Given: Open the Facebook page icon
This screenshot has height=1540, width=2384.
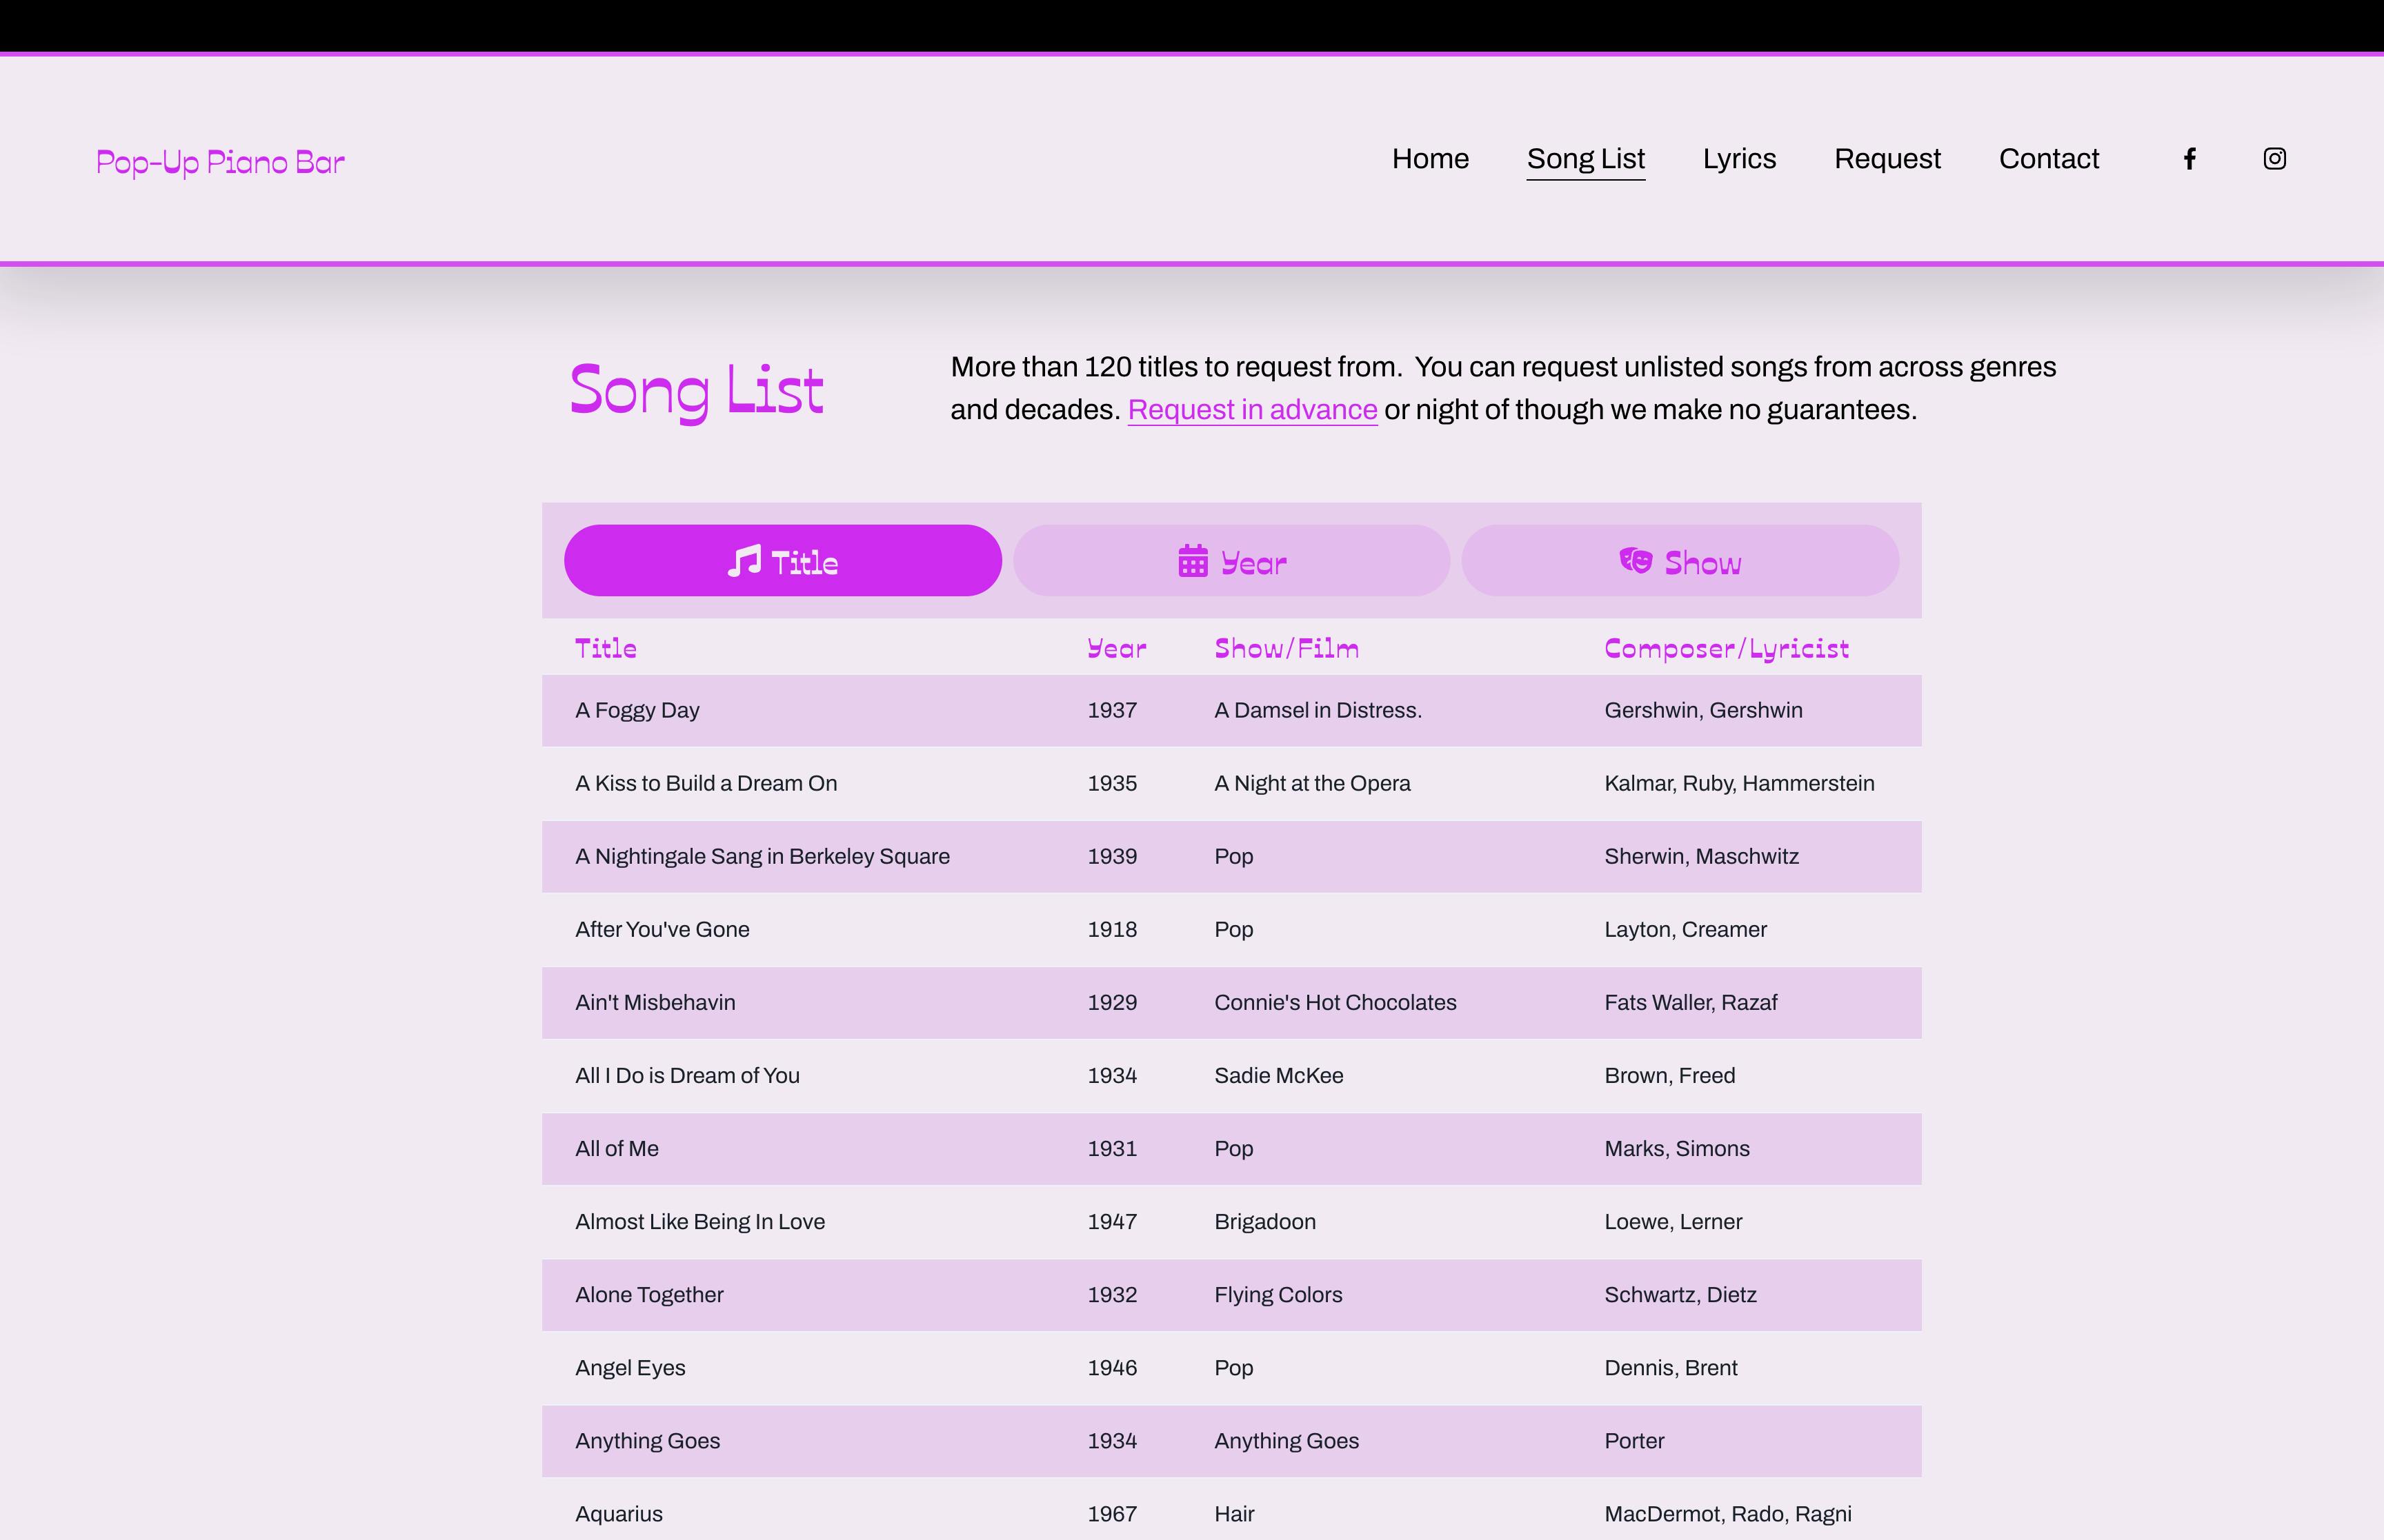Looking at the screenshot, I should [2189, 158].
